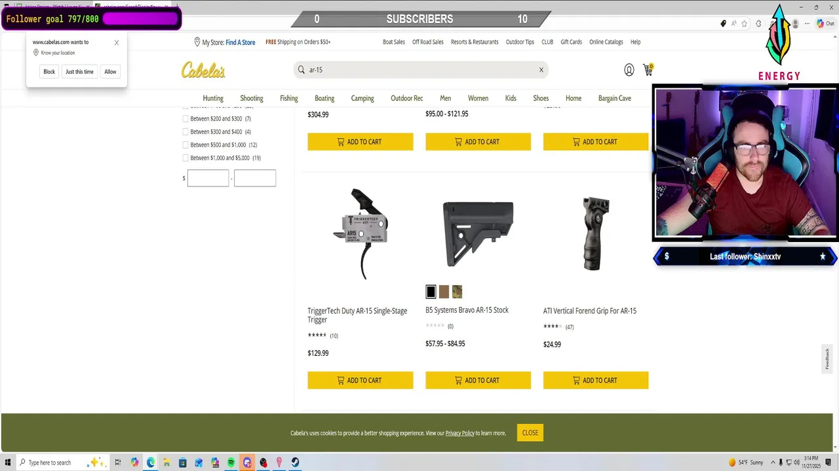The width and height of the screenshot is (839, 471).
Task: Open the Privacy Policy link
Action: (460, 433)
